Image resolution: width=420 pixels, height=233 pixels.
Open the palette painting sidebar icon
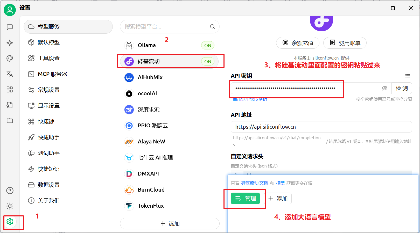10,58
